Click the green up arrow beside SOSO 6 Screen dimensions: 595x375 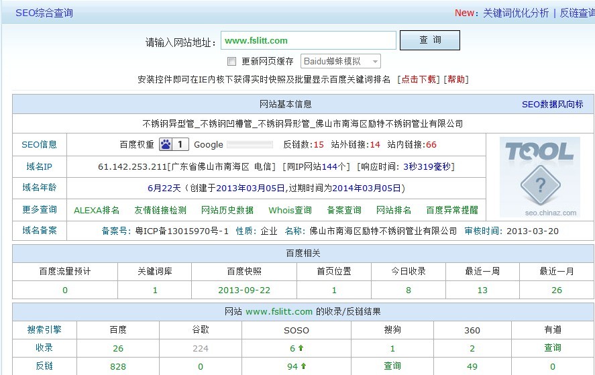[301, 347]
